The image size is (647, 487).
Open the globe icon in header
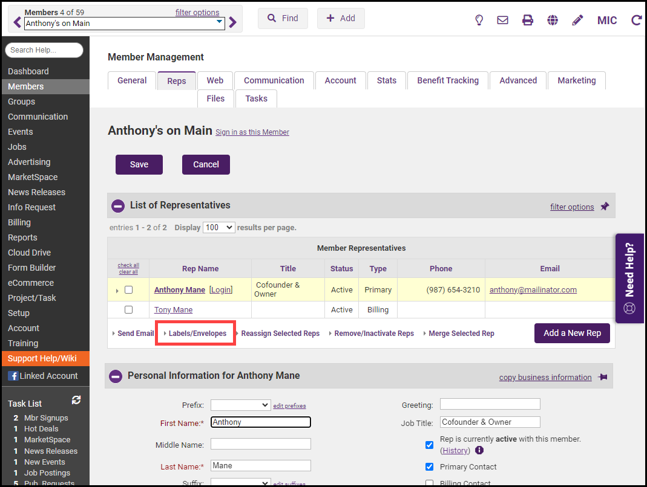point(553,20)
